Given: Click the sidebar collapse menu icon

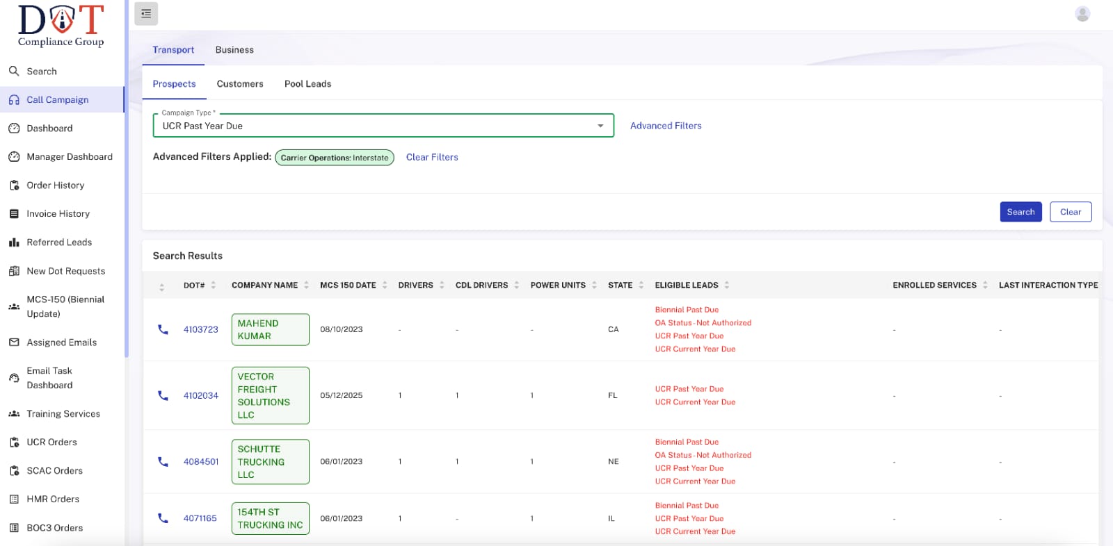Looking at the screenshot, I should [x=146, y=14].
